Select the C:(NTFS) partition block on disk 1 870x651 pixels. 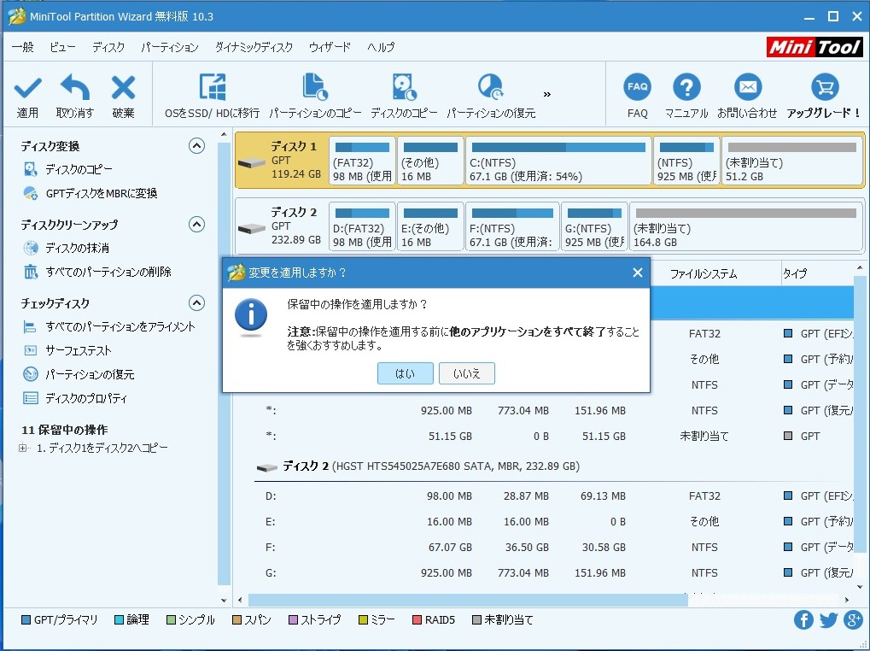pyautogui.click(x=558, y=161)
